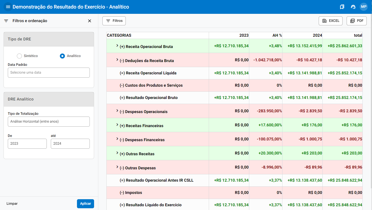
Task: Click Limpar to clear filters
Action: 12,204
